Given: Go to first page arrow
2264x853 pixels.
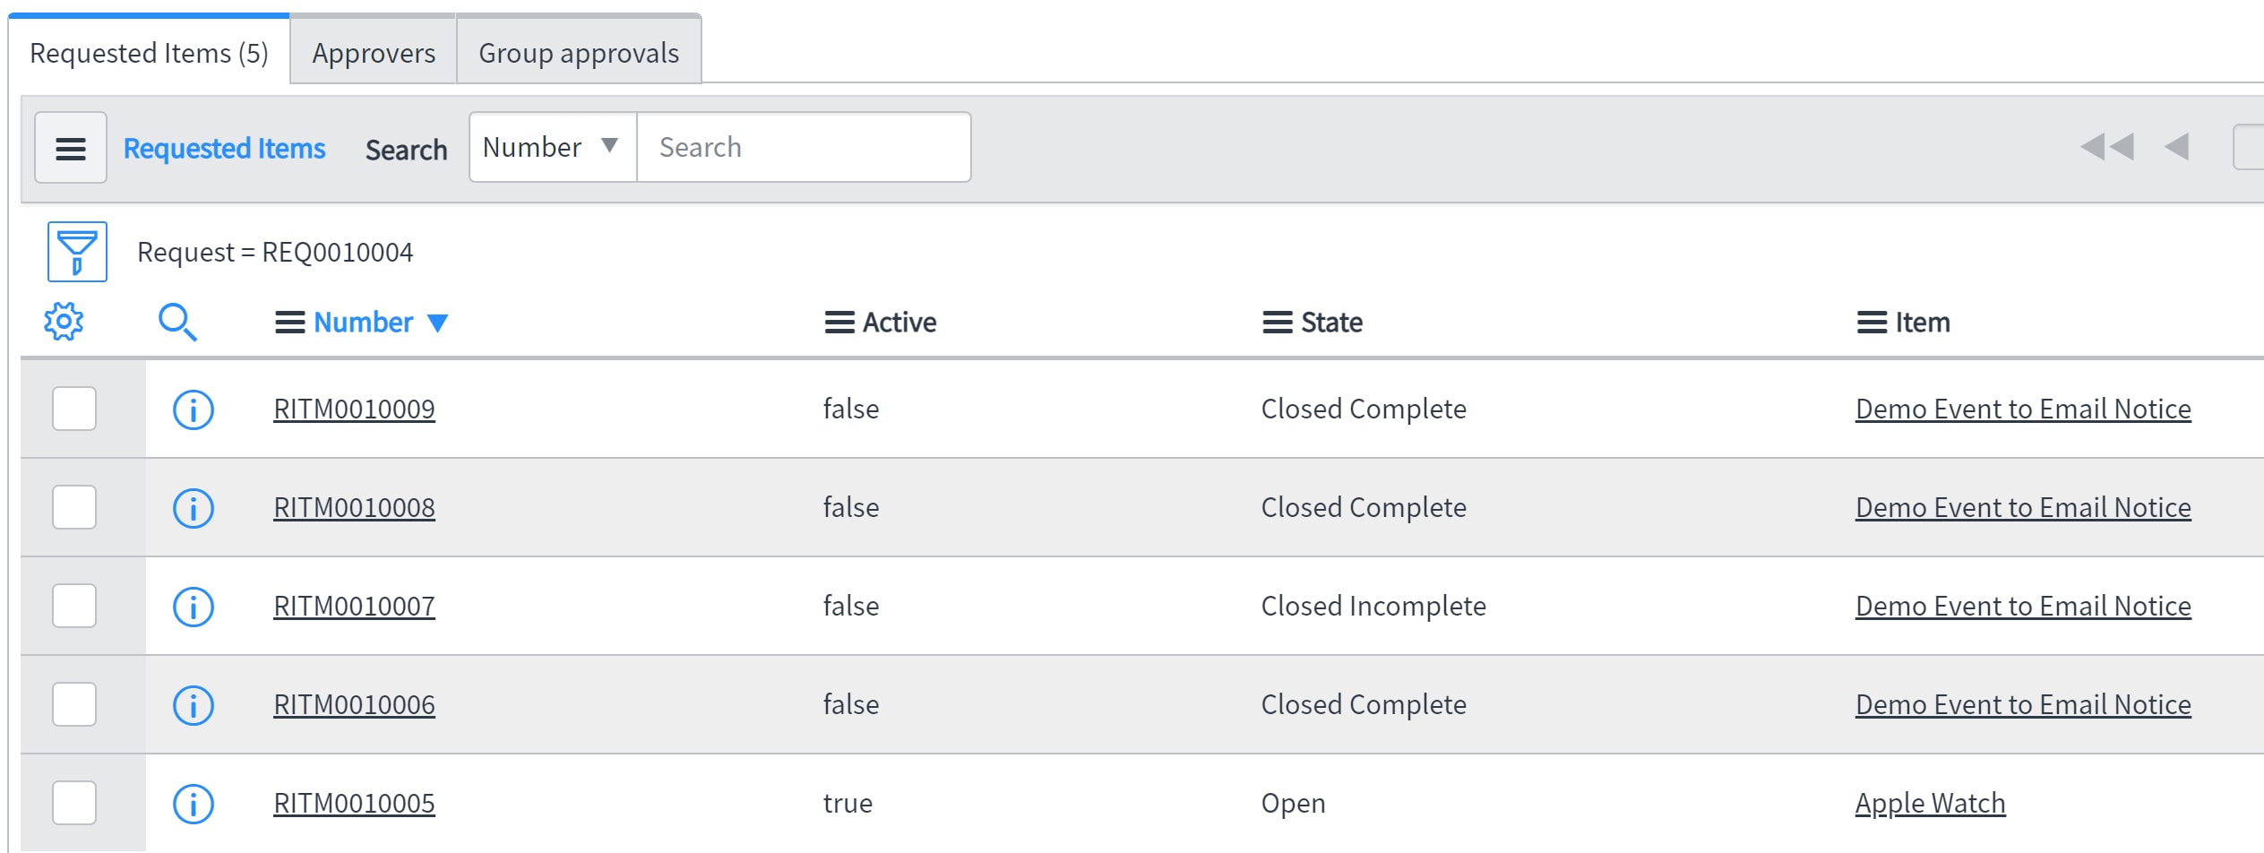Looking at the screenshot, I should pyautogui.click(x=2106, y=147).
